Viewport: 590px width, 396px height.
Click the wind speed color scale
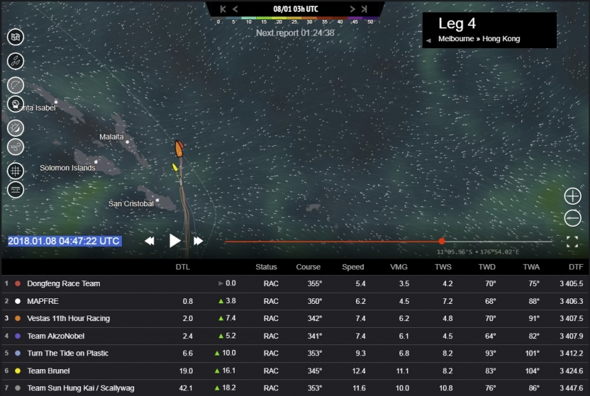[296, 19]
